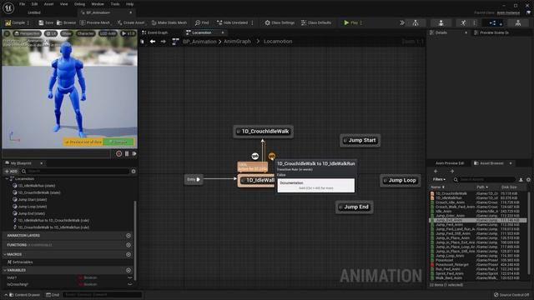This screenshot has width=534, height=300.
Task: Open the Lit view mode dropdown
Action: click(x=51, y=33)
